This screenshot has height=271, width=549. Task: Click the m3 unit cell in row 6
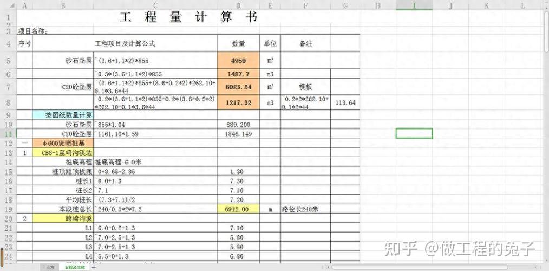270,74
